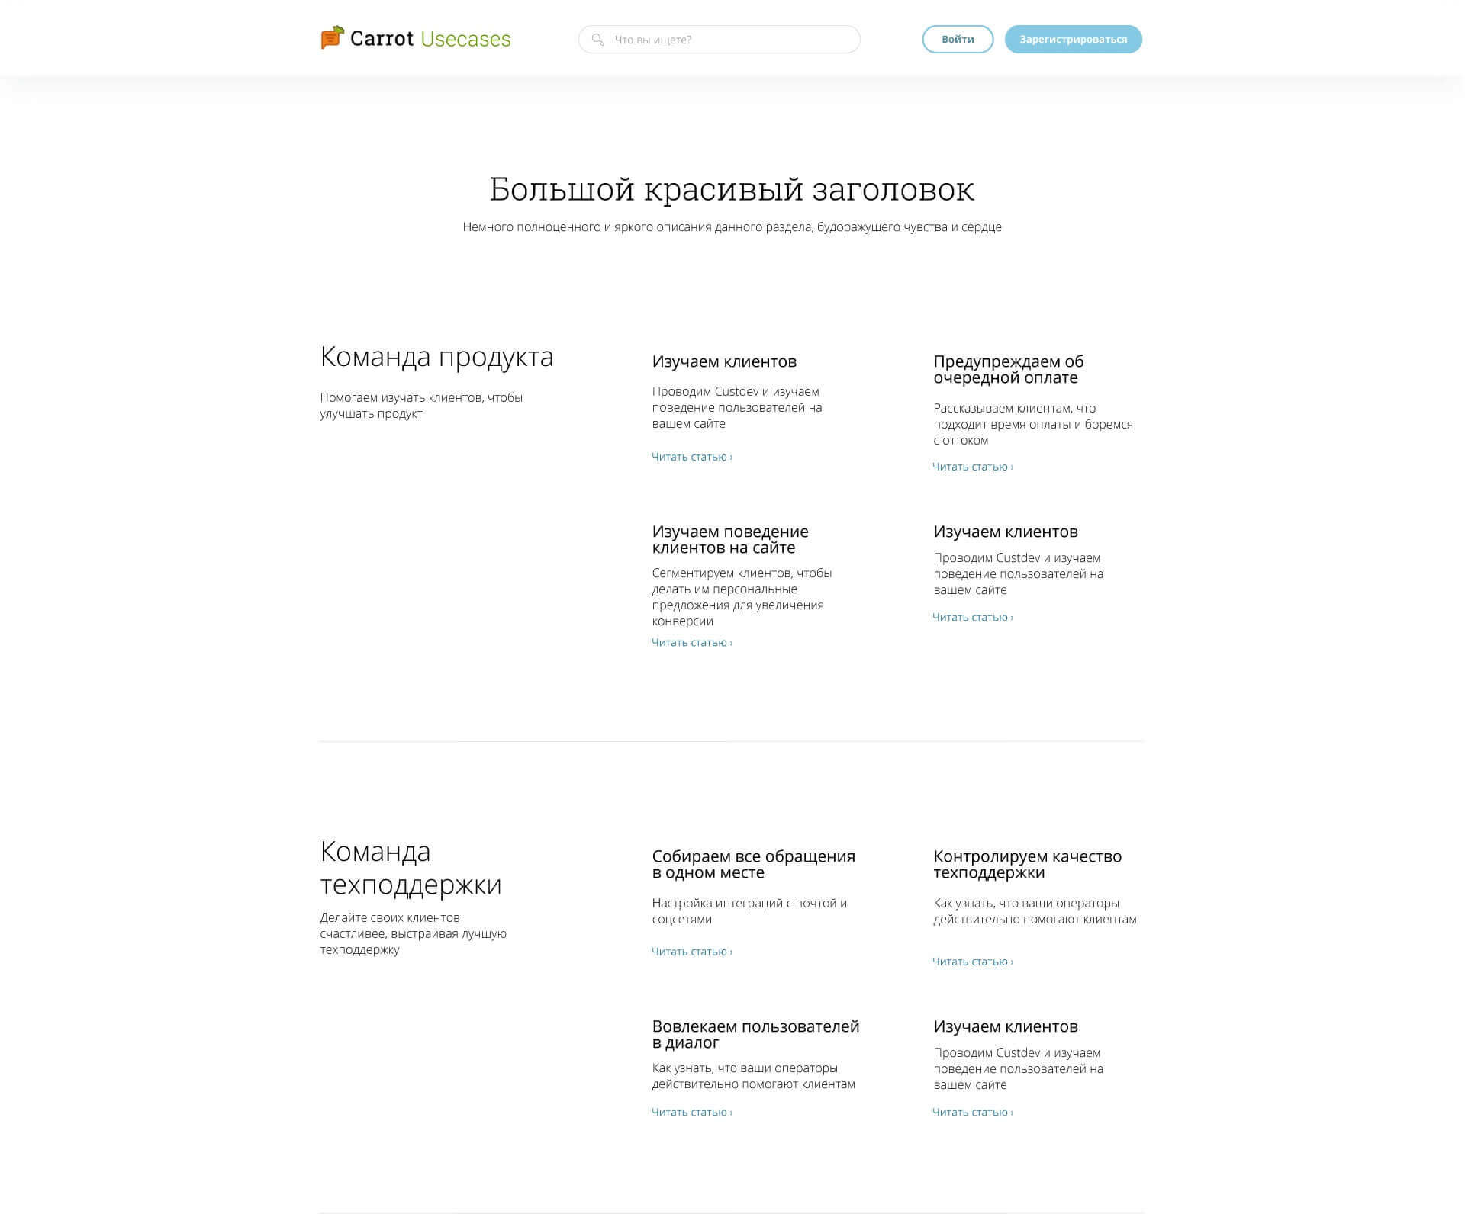Click the search magnifier icon
The image size is (1465, 1214).
click(x=598, y=40)
